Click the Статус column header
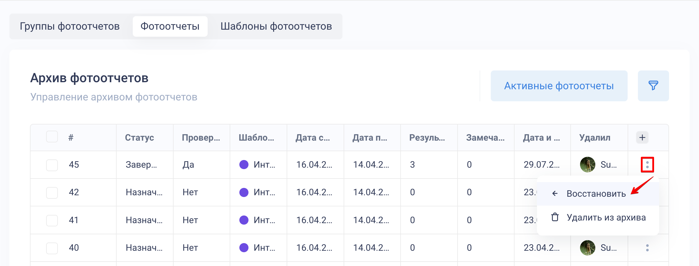Screen dimensions: 699x266 click(140, 138)
